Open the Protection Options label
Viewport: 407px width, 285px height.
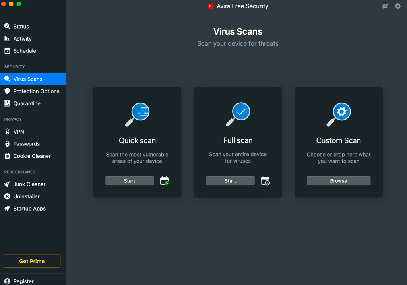pos(36,91)
